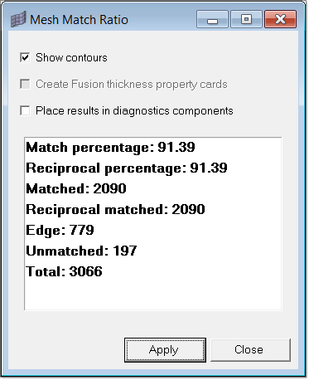Click the Unmatched: 197 result line
The height and width of the screenshot is (380, 309).
(81, 251)
